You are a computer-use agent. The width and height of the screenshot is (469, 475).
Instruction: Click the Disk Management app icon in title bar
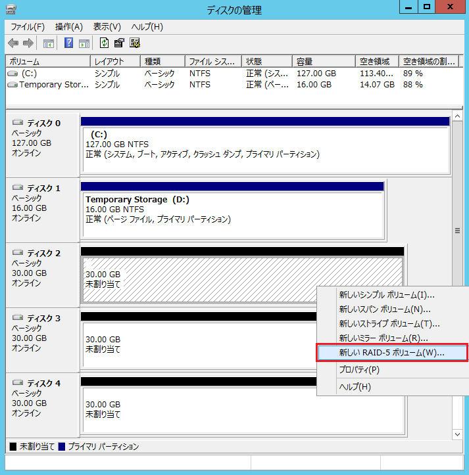coord(11,9)
